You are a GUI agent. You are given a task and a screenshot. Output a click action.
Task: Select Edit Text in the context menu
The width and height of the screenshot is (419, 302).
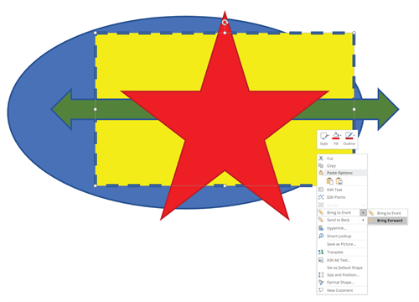[x=342, y=190]
